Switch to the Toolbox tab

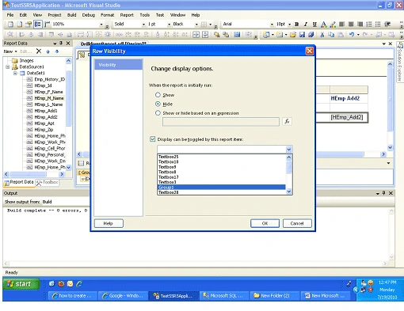pyautogui.click(x=48, y=182)
